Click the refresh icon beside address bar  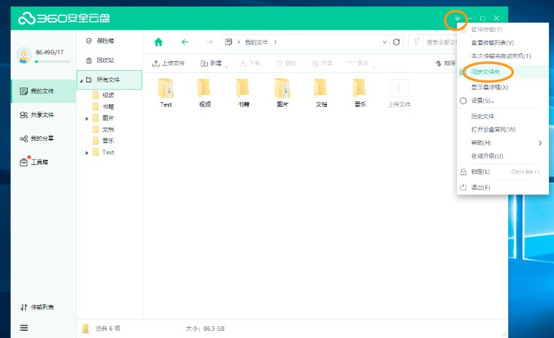coord(396,42)
